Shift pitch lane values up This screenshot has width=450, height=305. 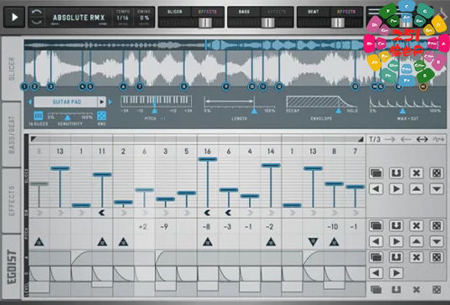coord(416,241)
